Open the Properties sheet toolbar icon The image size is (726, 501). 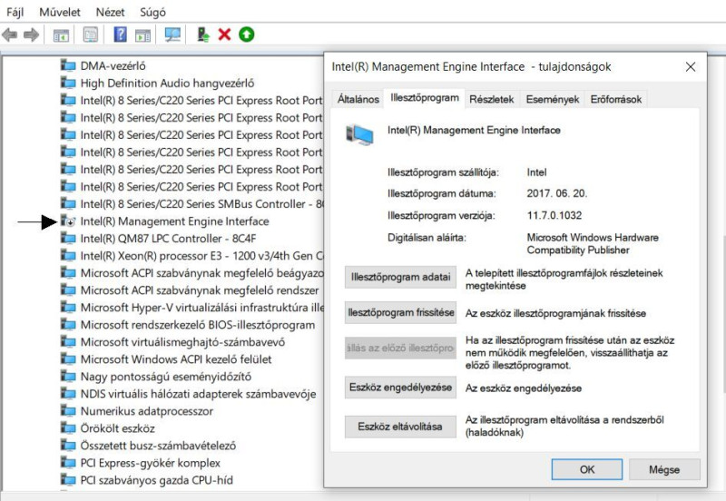point(90,34)
